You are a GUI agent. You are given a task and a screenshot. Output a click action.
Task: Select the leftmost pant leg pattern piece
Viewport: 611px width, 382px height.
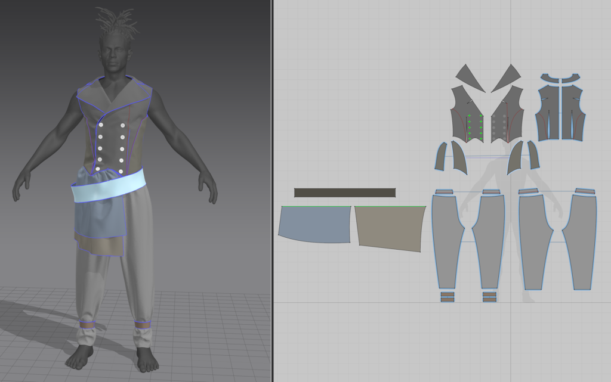point(447,241)
